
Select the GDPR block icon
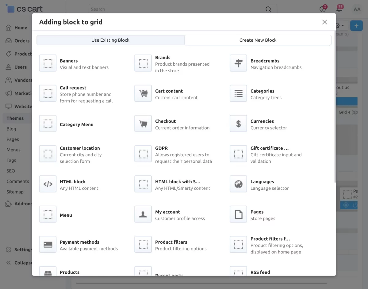click(x=143, y=154)
